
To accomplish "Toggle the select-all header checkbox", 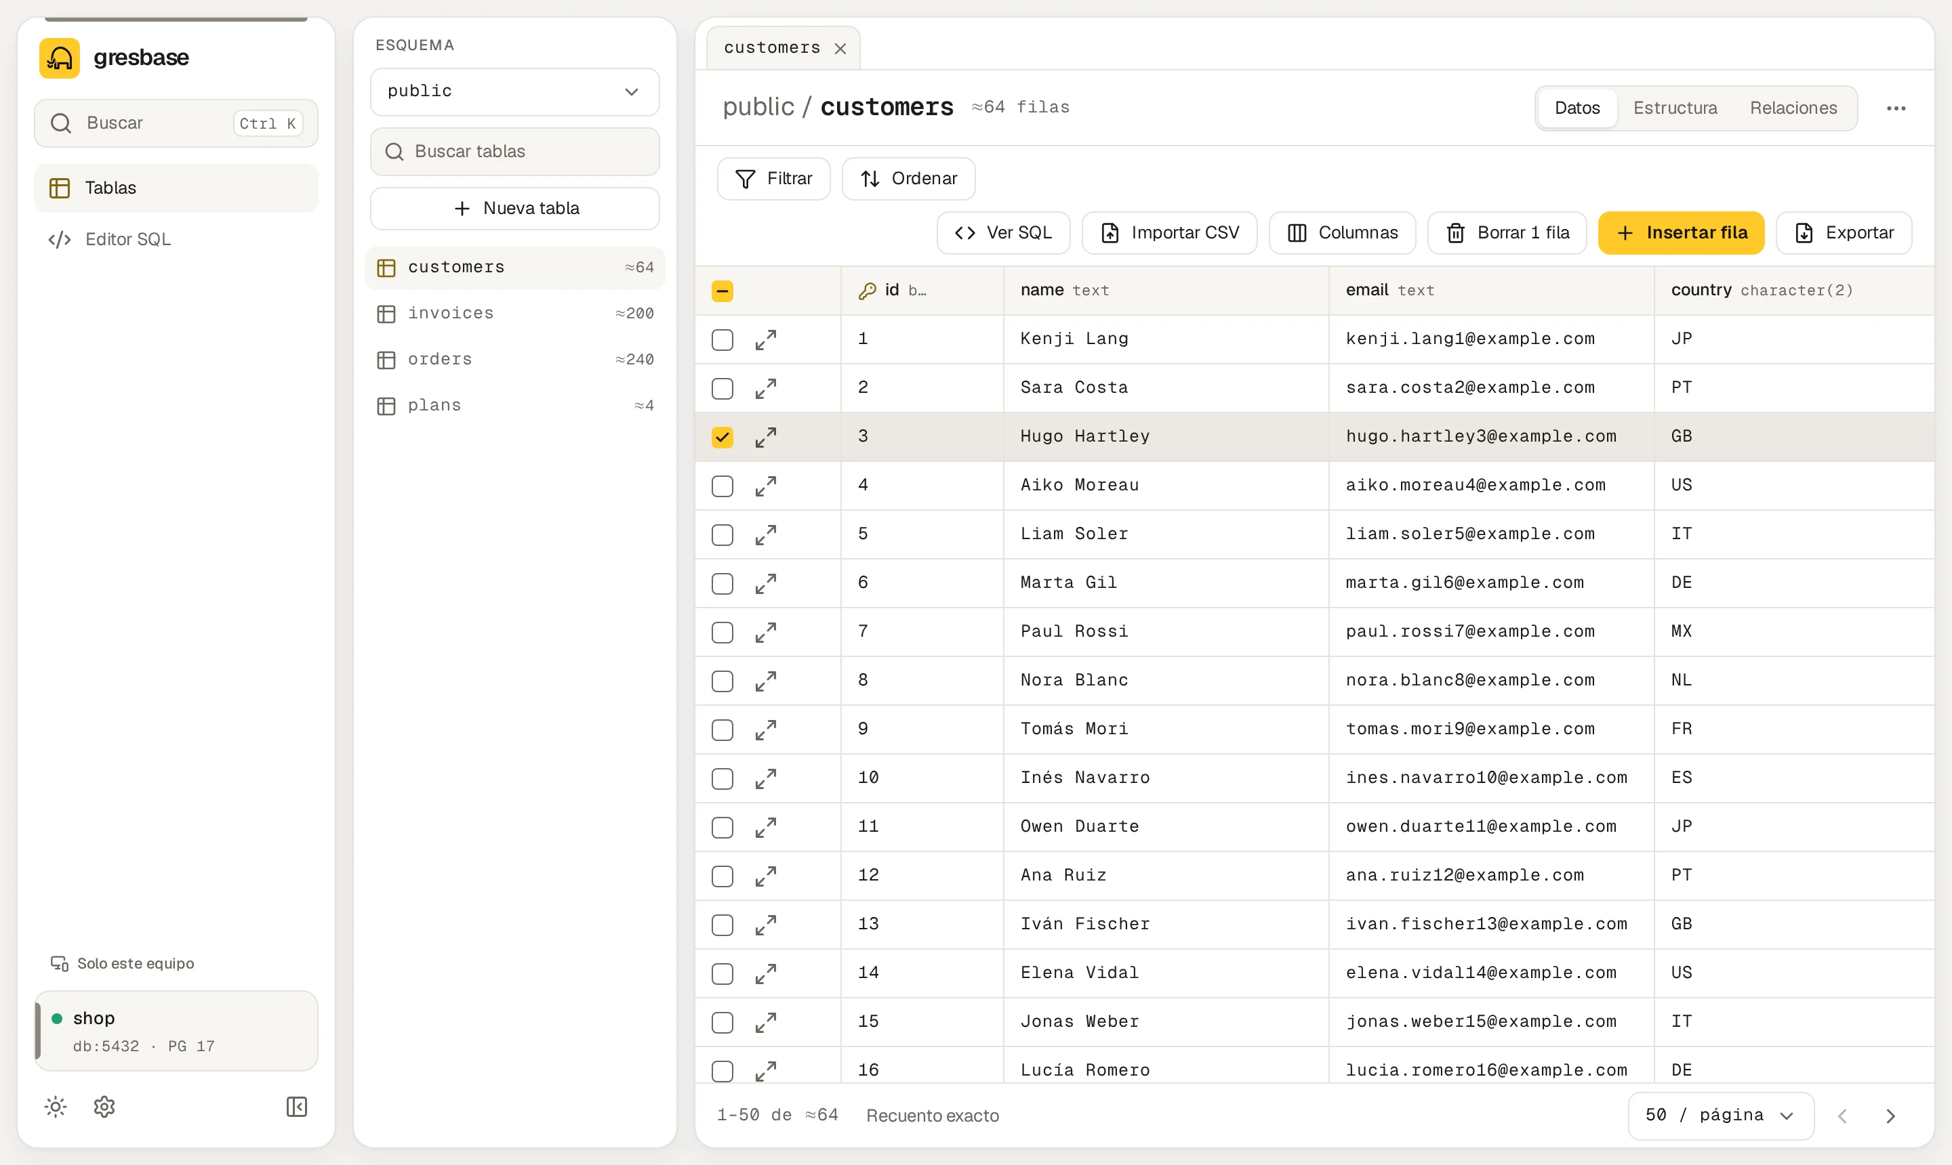I will [x=722, y=291].
